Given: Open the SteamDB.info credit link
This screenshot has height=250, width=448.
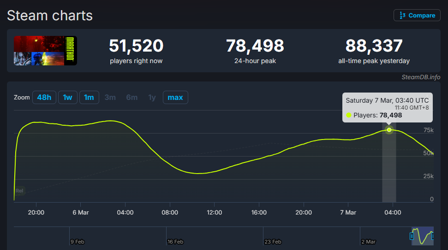Looking at the screenshot, I should tap(421, 77).
